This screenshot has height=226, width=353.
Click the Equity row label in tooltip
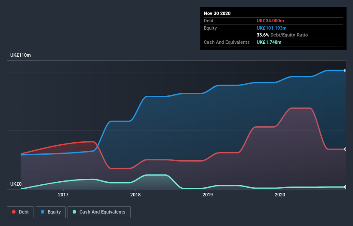click(x=210, y=28)
